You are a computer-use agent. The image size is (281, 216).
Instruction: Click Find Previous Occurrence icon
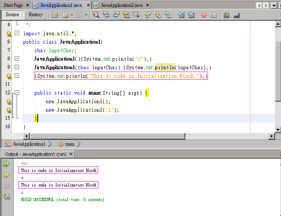106,15
